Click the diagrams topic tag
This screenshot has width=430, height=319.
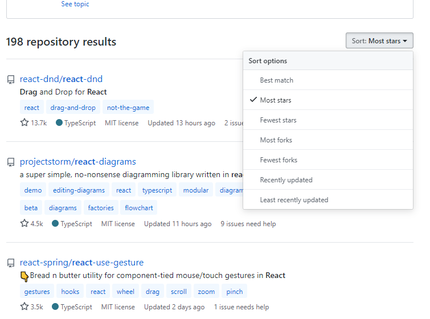[63, 208]
